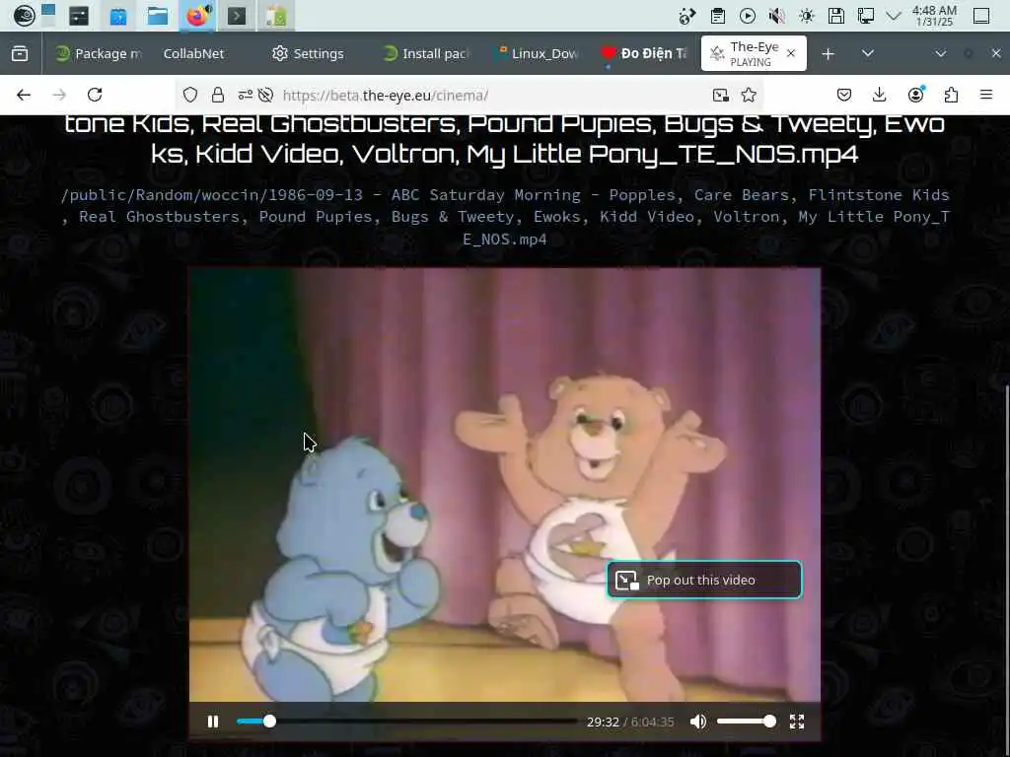This screenshot has width=1010, height=757.
Task: Go back to the previous page
Action: pyautogui.click(x=24, y=96)
